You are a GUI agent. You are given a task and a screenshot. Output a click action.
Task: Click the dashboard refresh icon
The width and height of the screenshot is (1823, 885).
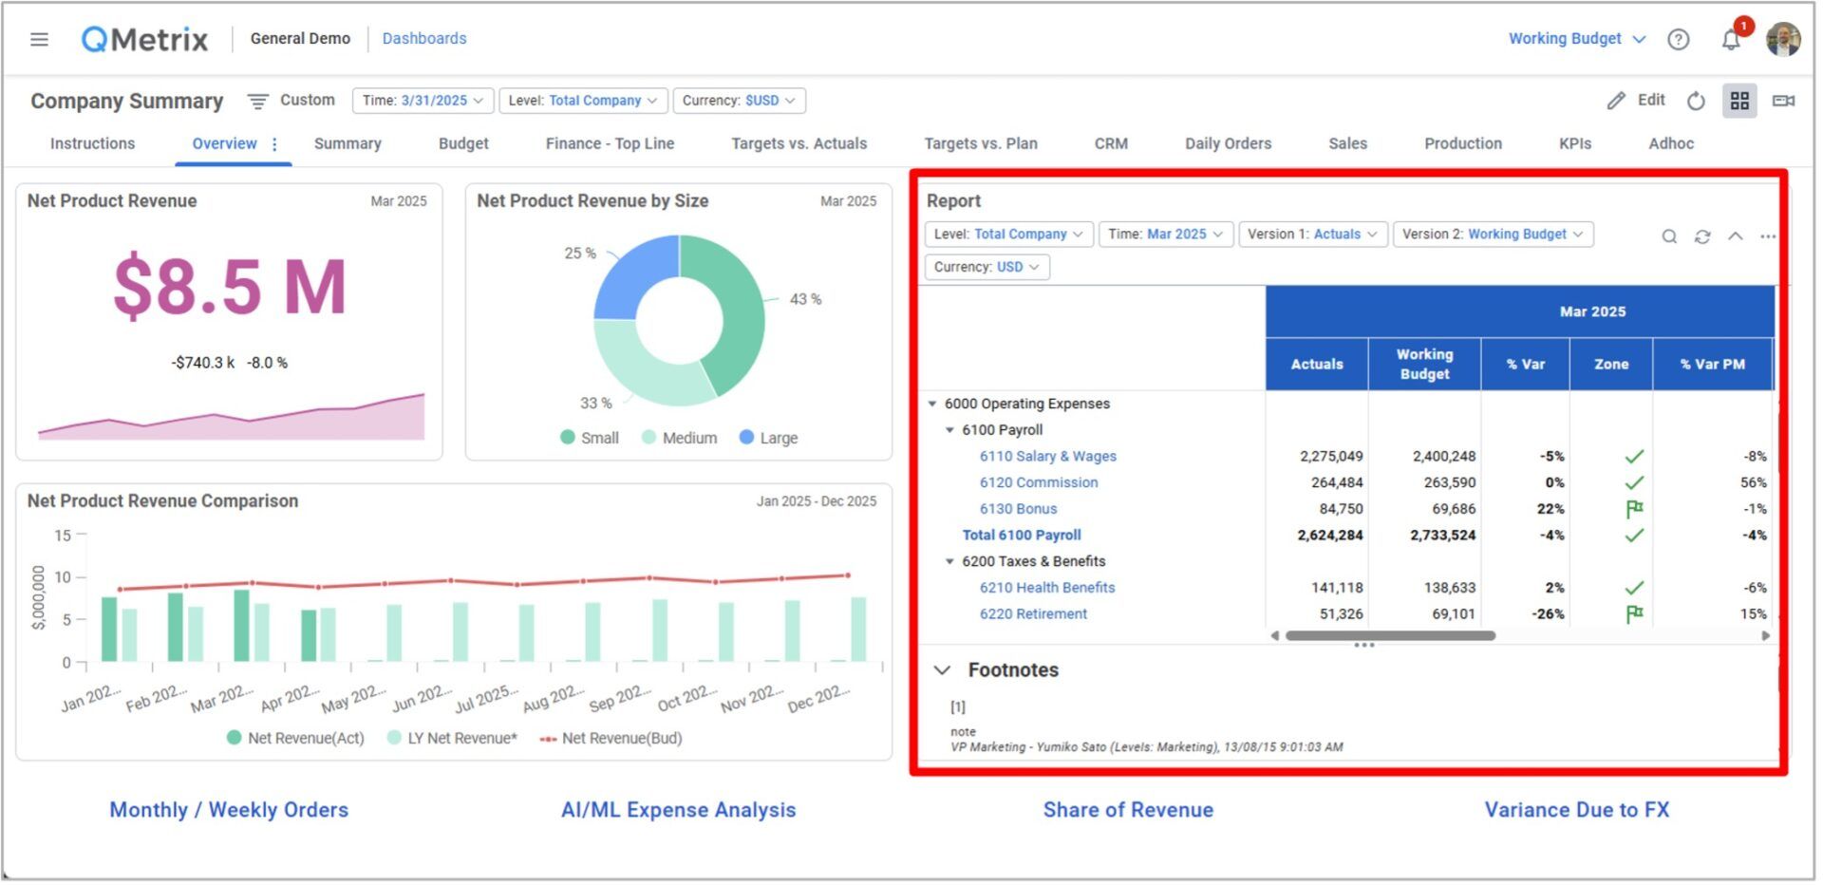1696,101
